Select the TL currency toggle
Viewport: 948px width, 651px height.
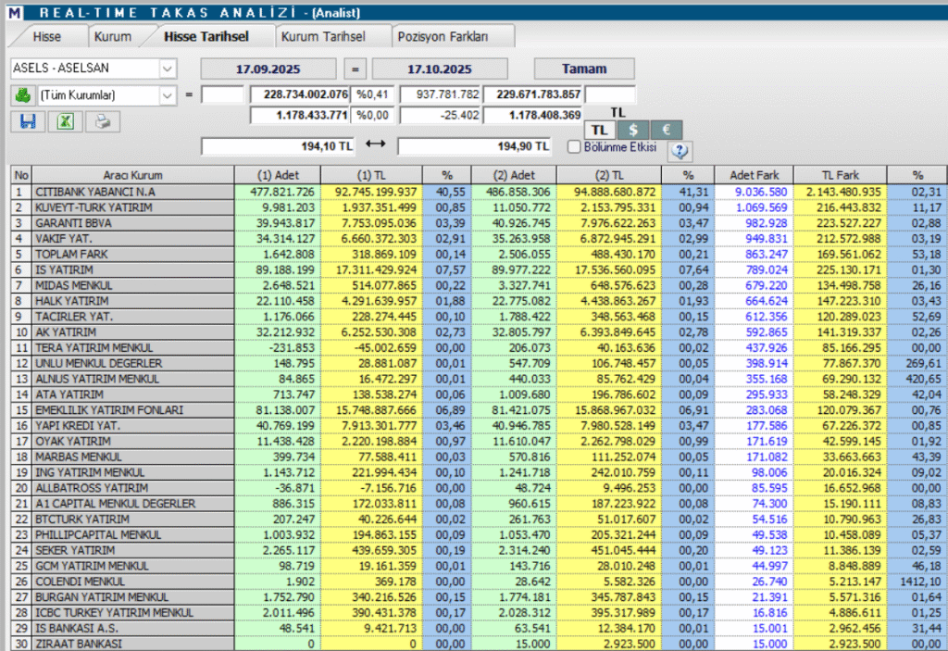click(600, 131)
